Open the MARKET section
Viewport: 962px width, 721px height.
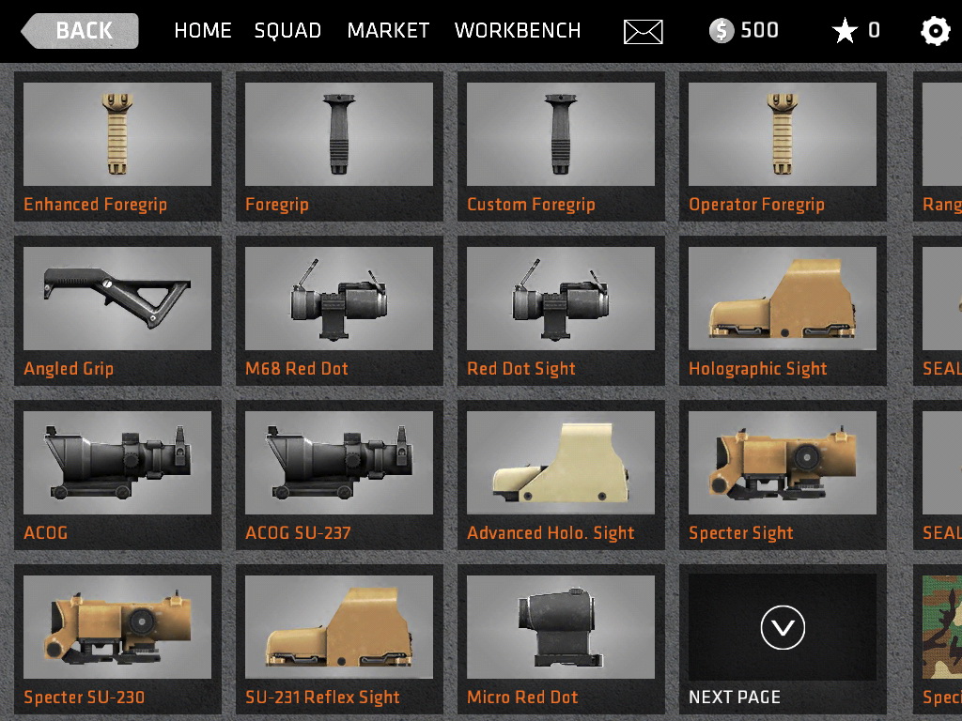tap(388, 31)
